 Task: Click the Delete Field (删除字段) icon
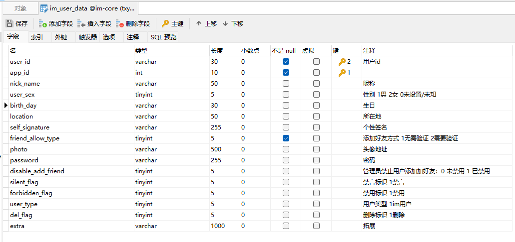(x=120, y=23)
